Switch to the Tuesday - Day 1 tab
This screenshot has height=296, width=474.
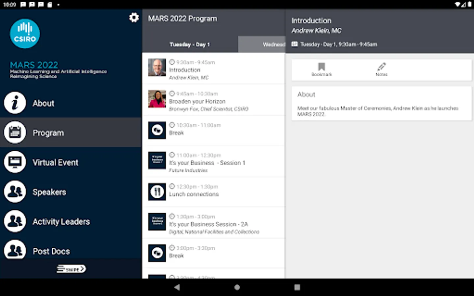(190, 44)
